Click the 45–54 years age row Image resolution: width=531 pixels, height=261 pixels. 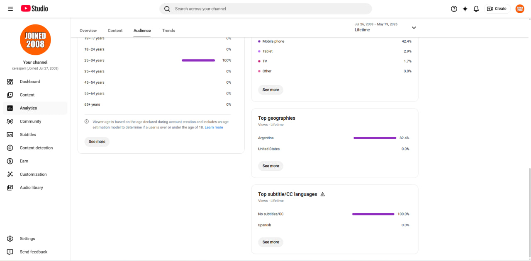coord(158,82)
